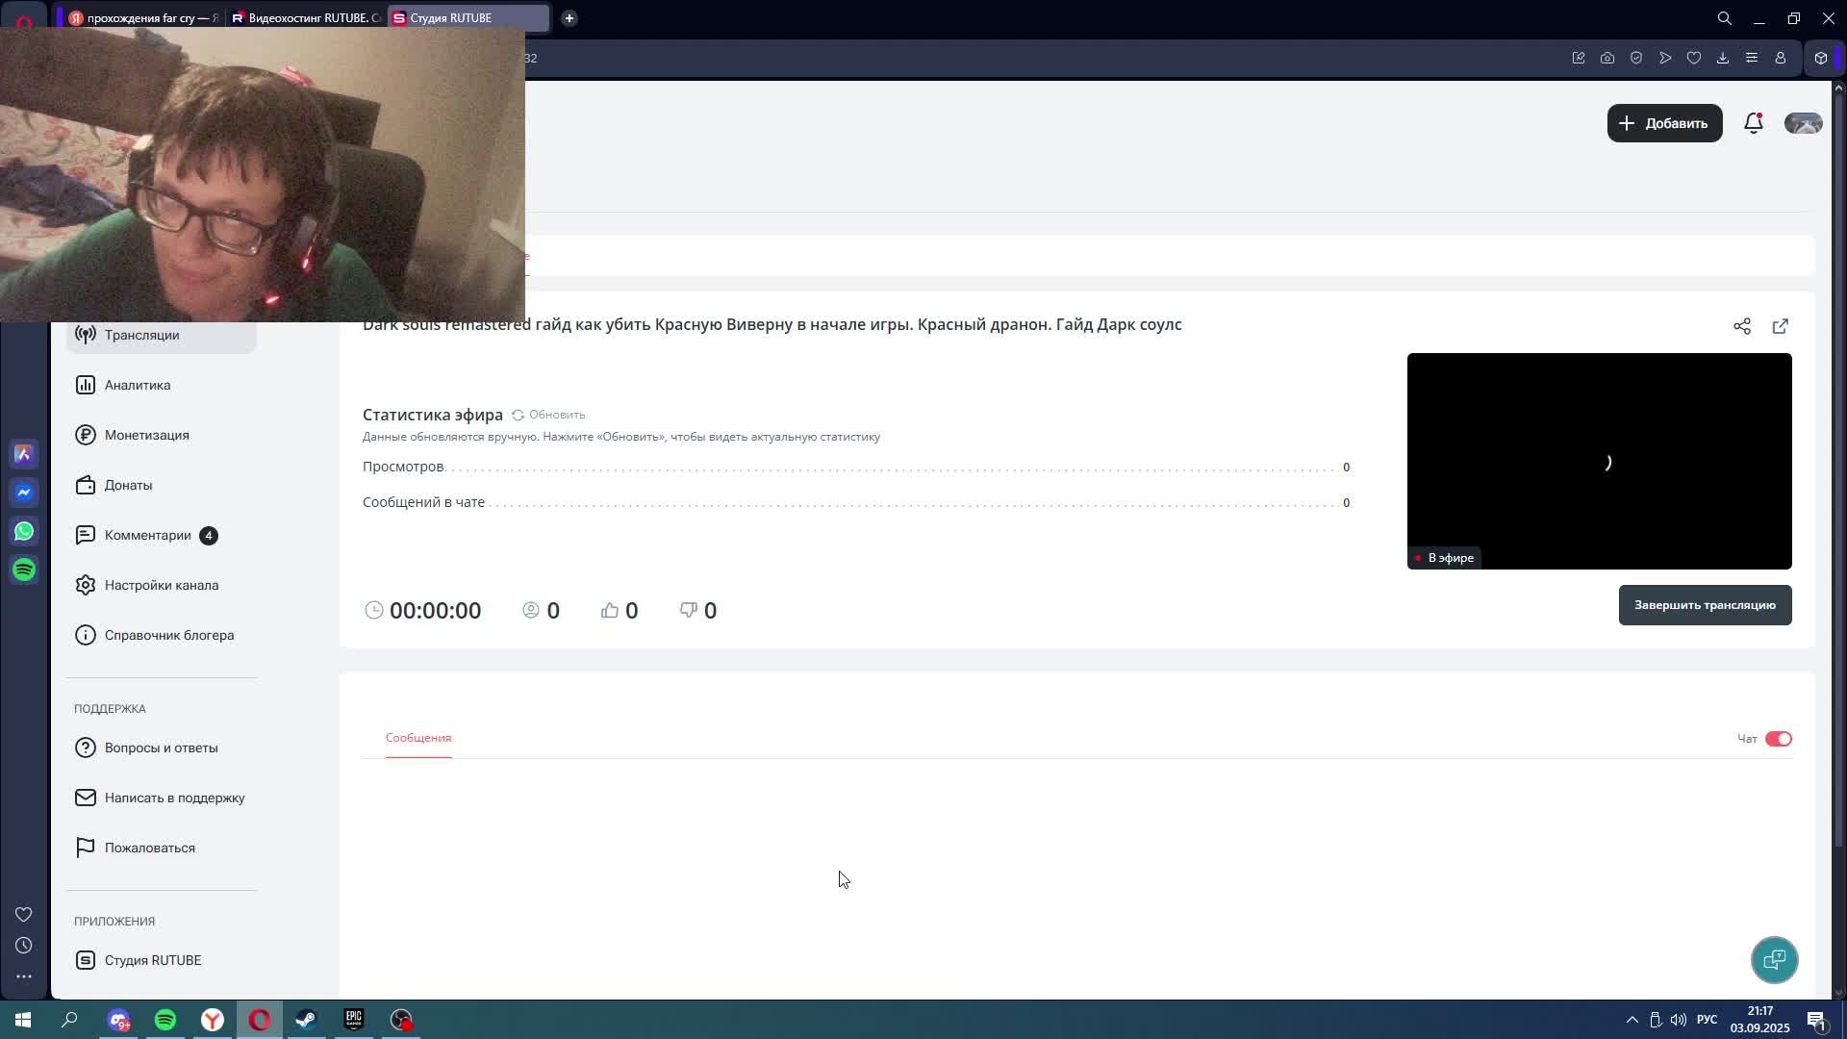Switch to Видеохостинг RUTUBE browser tab
The height and width of the screenshot is (1039, 1847).
tap(306, 17)
